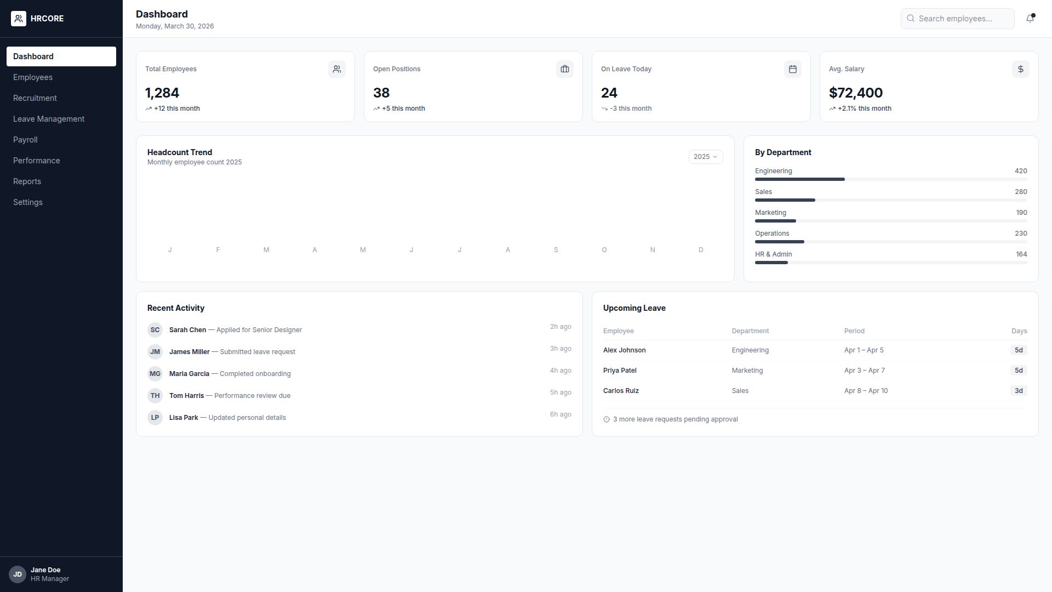
Task: Open the Reports section
Action: tap(61, 181)
